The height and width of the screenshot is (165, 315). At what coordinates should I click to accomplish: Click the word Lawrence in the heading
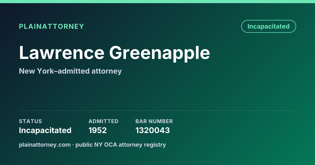click(x=62, y=52)
